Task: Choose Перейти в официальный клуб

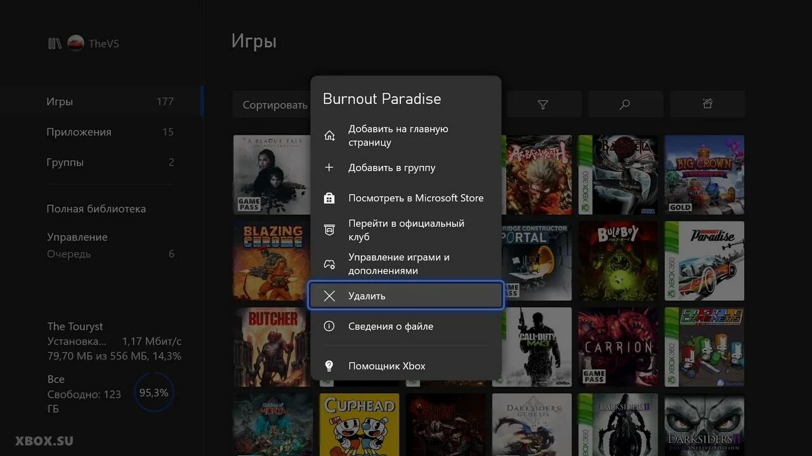Action: coord(406,230)
